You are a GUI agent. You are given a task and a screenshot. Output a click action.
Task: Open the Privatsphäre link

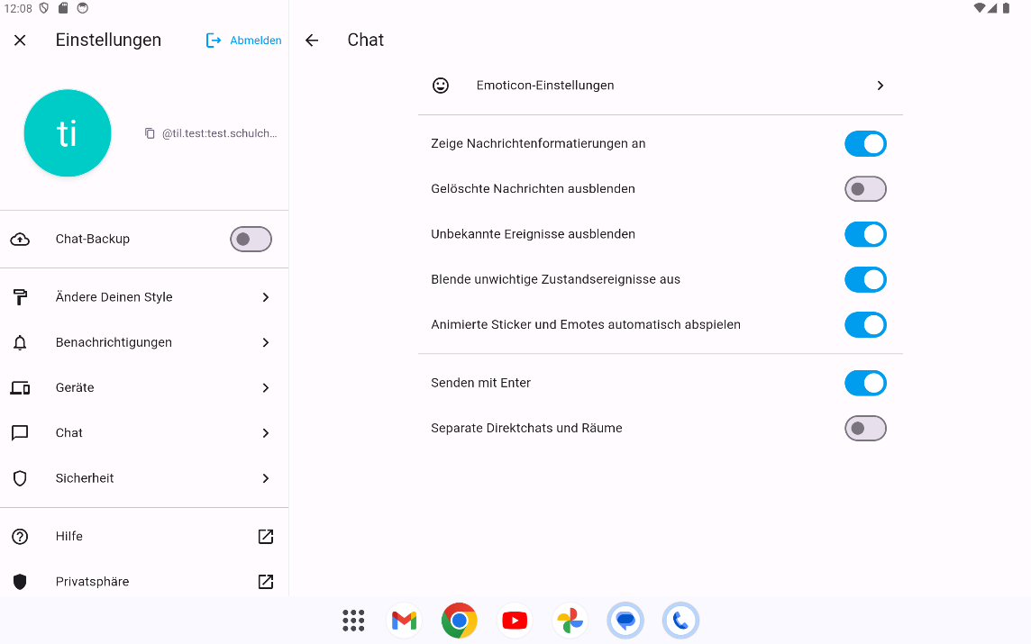coord(144,582)
